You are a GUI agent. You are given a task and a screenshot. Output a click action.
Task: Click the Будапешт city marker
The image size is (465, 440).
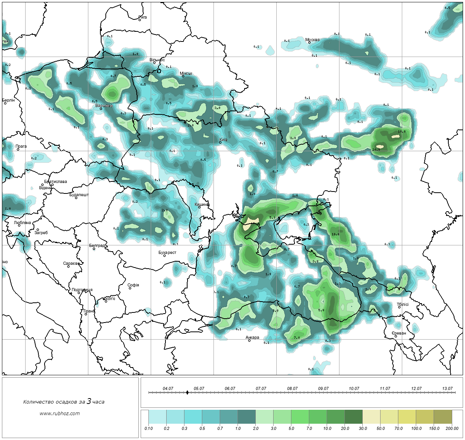pos(76,198)
